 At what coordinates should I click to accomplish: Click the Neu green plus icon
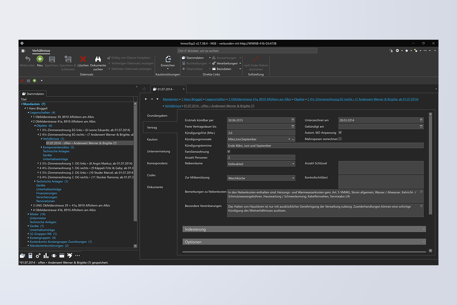(x=40, y=60)
